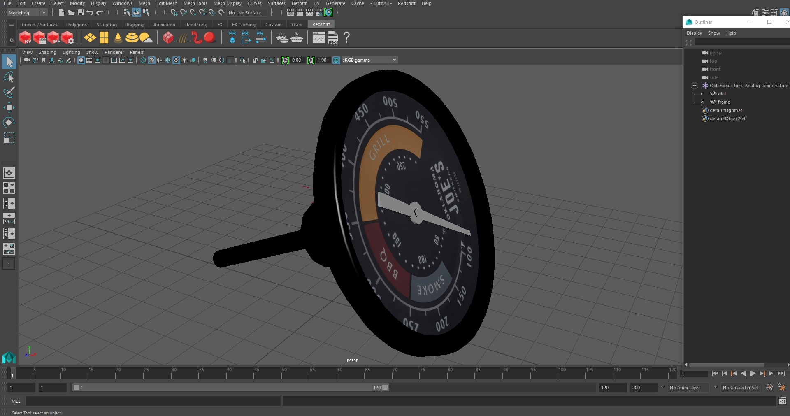This screenshot has width=790, height=416.
Task: Click the No Live Surface field
Action: (247, 13)
